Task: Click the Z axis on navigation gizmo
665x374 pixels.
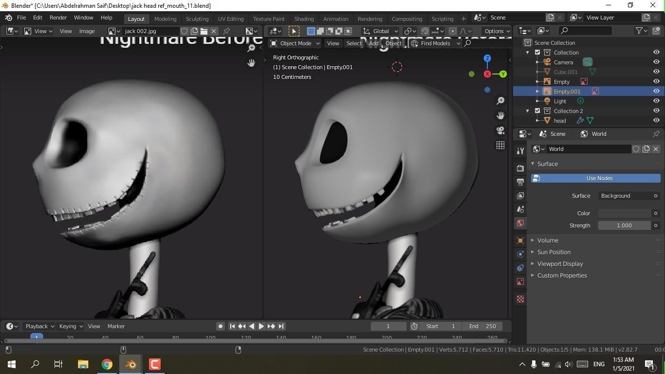Action: pos(487,58)
